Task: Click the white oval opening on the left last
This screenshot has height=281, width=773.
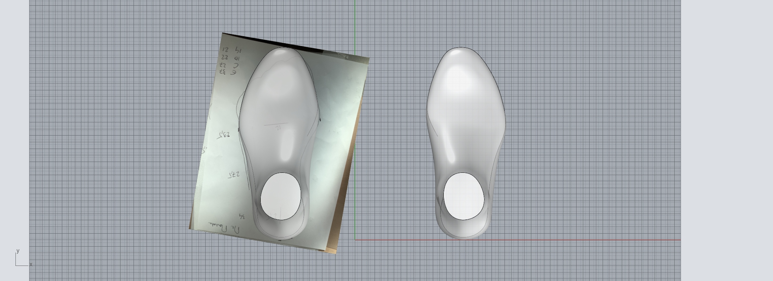Action: [281, 196]
